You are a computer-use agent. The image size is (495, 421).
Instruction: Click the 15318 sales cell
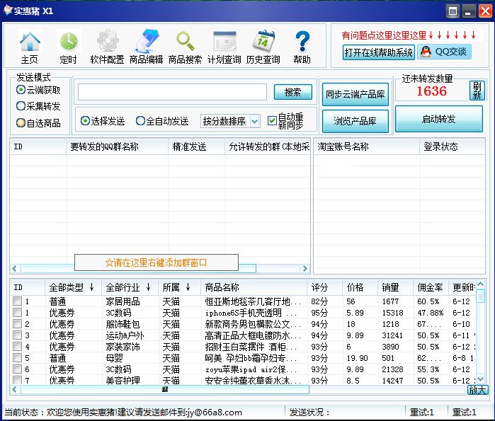(393, 313)
